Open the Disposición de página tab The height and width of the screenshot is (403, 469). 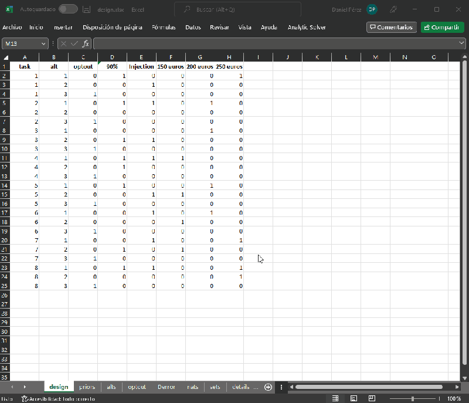tap(113, 27)
